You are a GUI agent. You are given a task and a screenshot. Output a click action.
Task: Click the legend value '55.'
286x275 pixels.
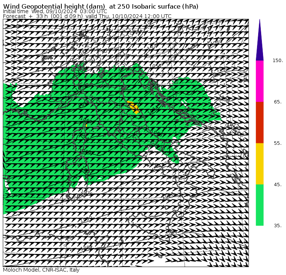[278, 143]
